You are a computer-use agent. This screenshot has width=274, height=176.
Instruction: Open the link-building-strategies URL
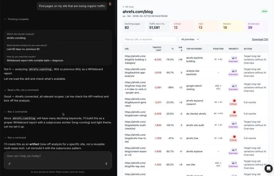[x=136, y=60]
